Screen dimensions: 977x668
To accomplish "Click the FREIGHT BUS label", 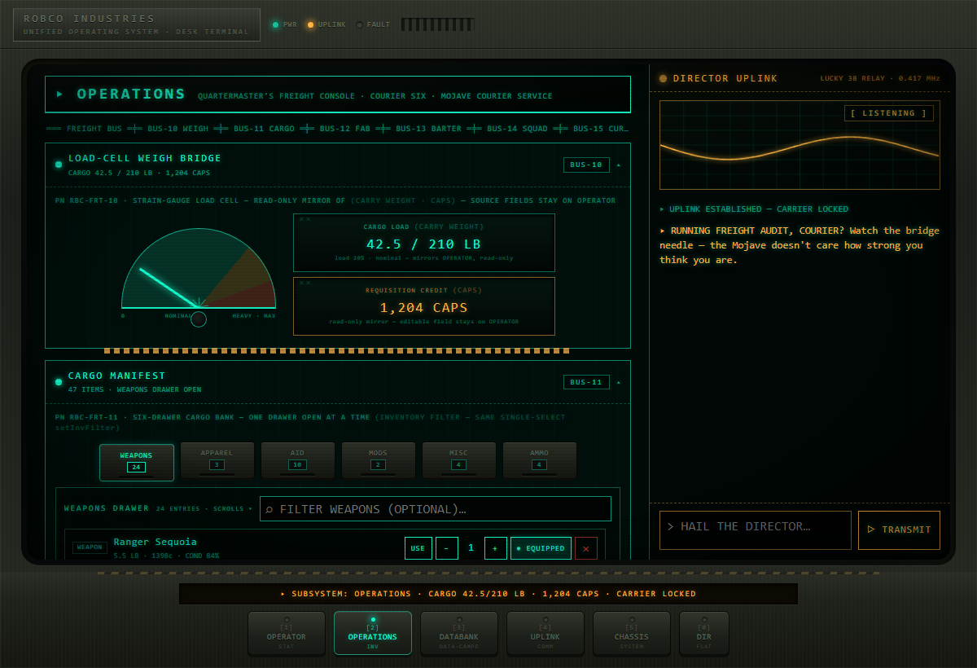I will pyautogui.click(x=94, y=129).
